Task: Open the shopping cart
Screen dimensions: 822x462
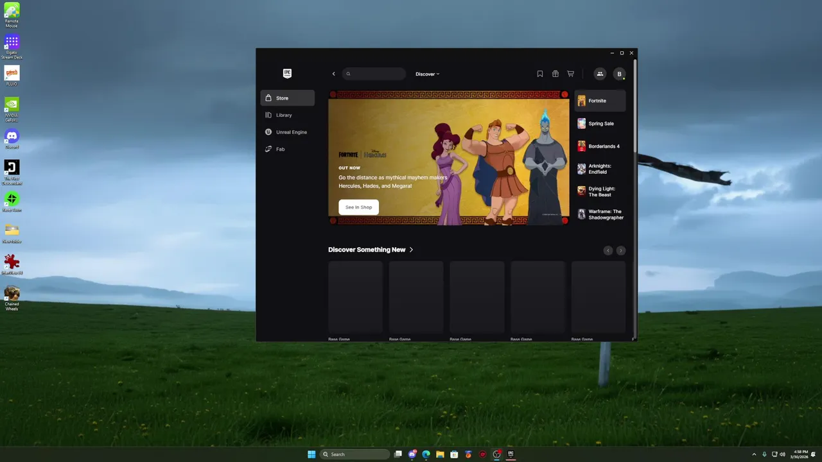Action: 570,74
